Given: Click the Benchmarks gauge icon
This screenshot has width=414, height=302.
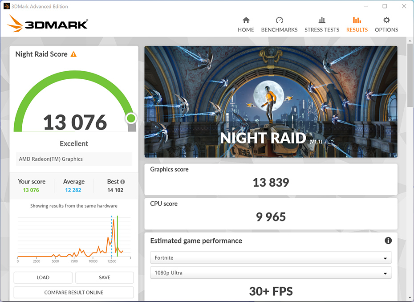Looking at the screenshot, I should (x=280, y=20).
